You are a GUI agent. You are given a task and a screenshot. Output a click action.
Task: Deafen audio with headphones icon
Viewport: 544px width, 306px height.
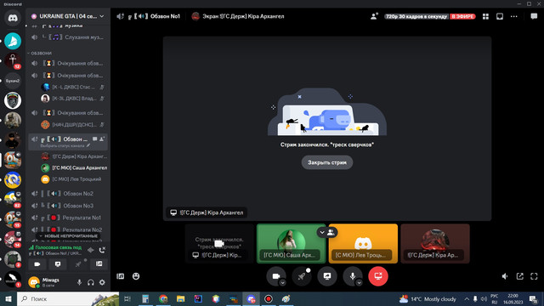(x=91, y=282)
